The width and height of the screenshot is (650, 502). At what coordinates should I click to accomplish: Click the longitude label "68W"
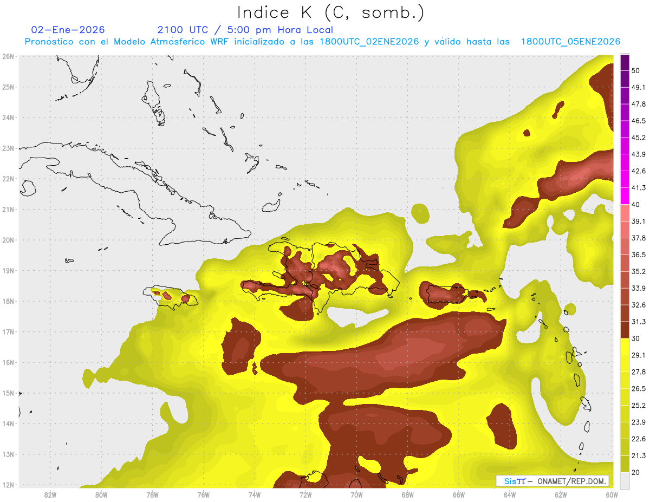407,495
